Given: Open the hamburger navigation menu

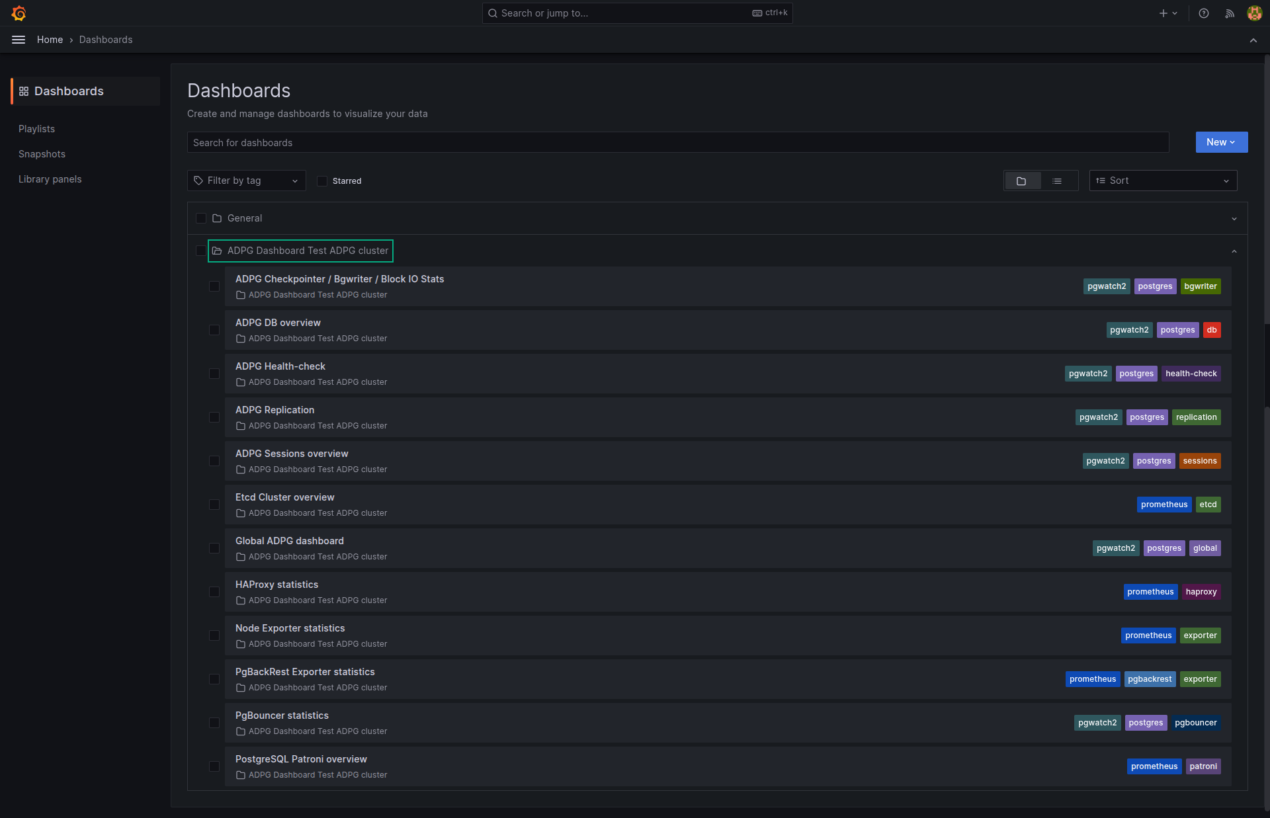Looking at the screenshot, I should [x=19, y=40].
